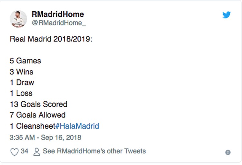
Task: Open the 3:35 AM - Sep 16, 2018 timestamp
Action: (x=45, y=138)
